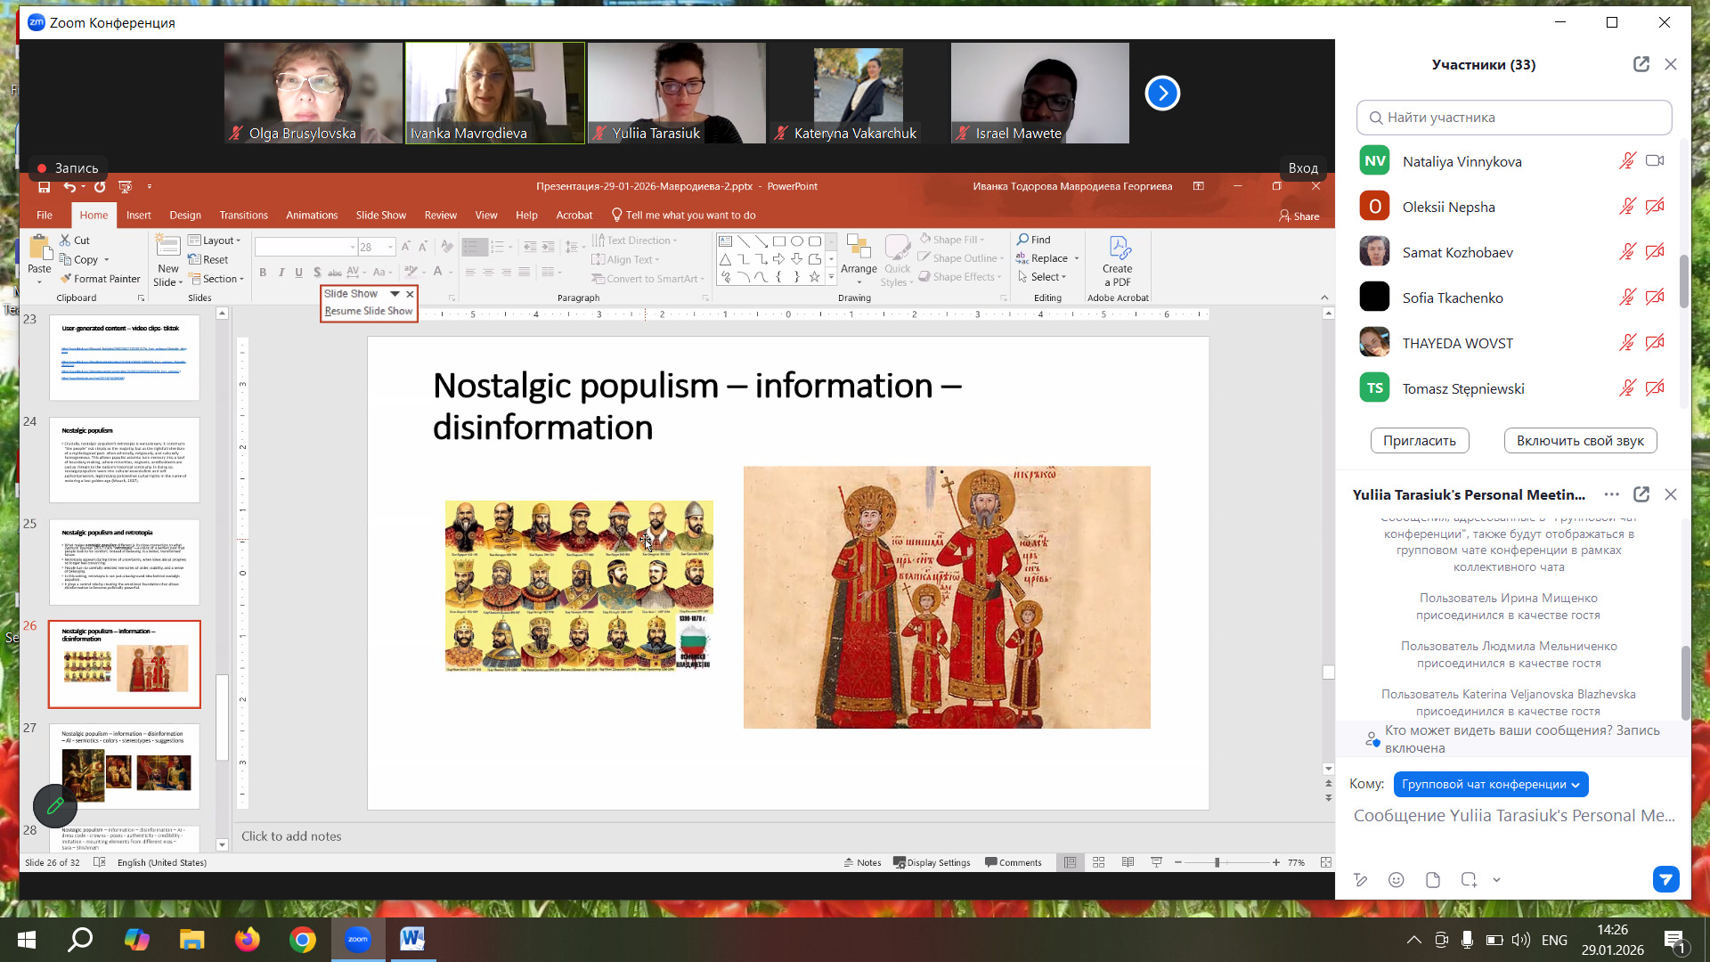Click the send message arrow button
This screenshot has width=1710, height=962.
(1665, 879)
